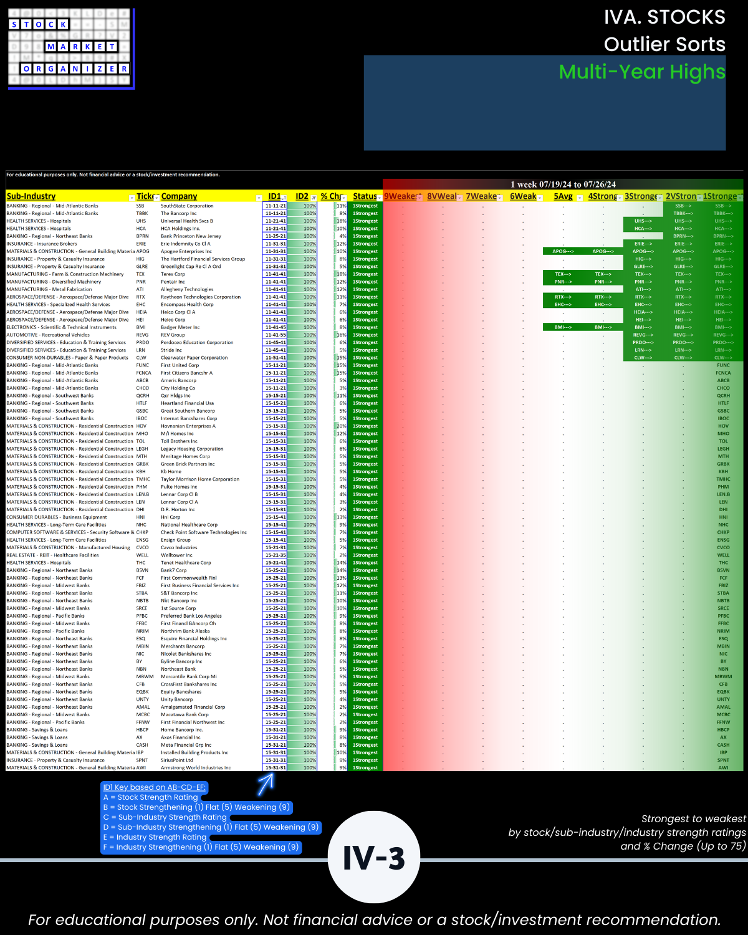This screenshot has height=935, width=748.
Task: Select the Toll Brothers Inc cell
Action: click(x=211, y=441)
